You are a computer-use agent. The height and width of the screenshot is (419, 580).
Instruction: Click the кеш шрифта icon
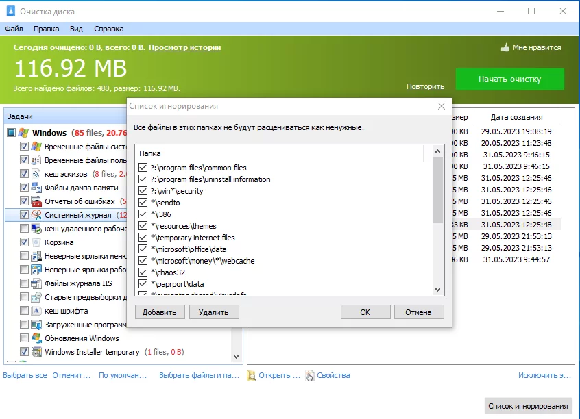[36, 311]
